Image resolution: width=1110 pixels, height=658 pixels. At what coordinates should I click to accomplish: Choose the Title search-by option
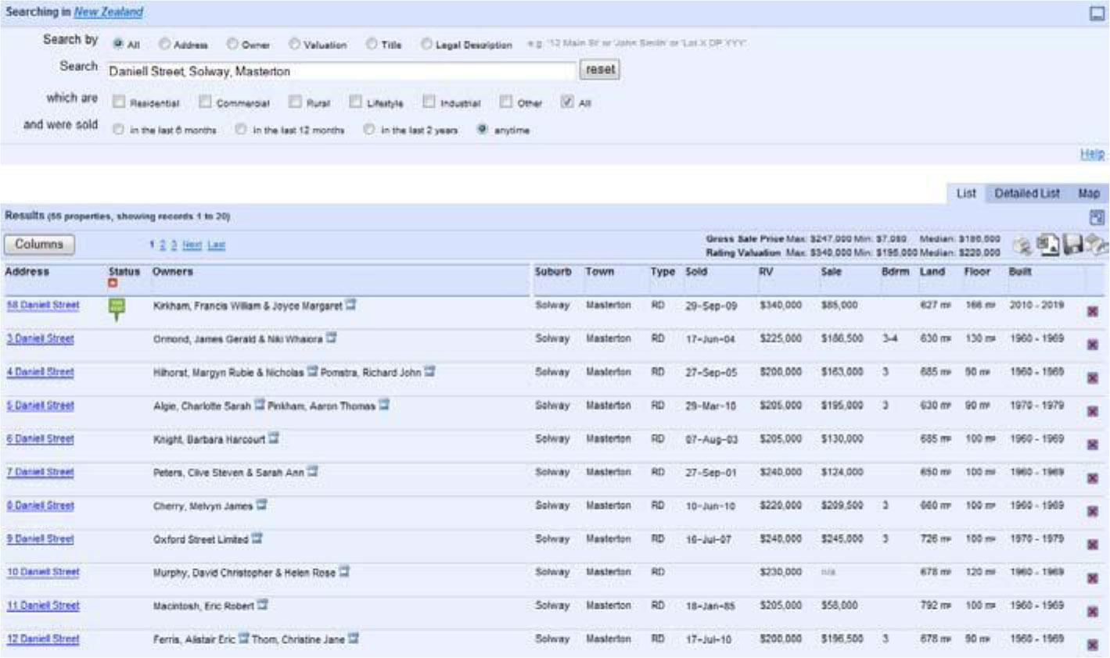pos(372,44)
